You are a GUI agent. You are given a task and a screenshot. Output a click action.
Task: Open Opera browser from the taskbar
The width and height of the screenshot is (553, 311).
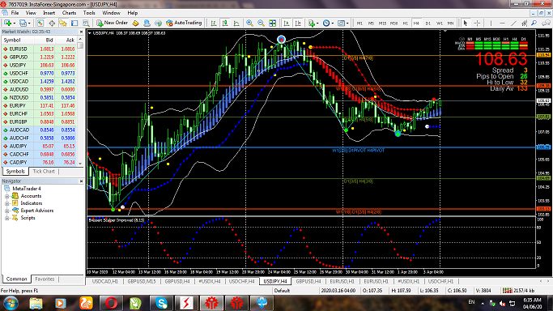click(x=111, y=303)
